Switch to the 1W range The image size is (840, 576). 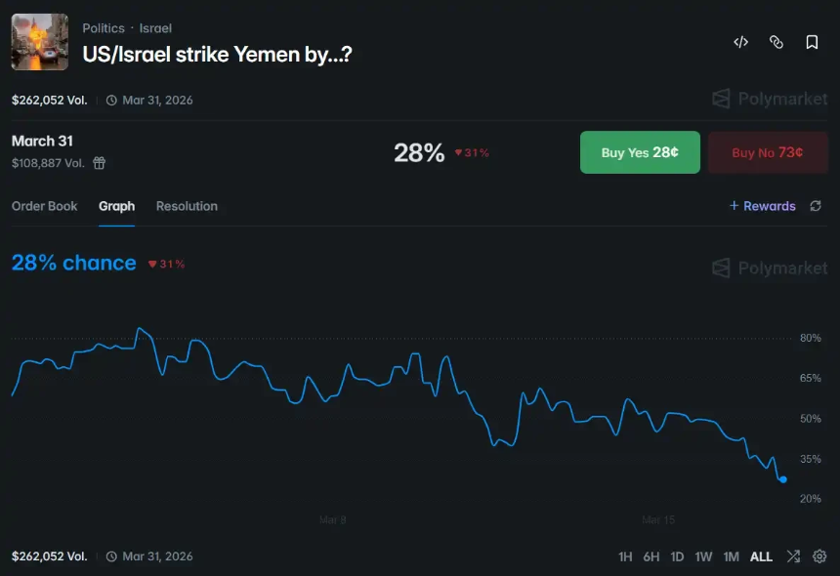[x=703, y=556]
